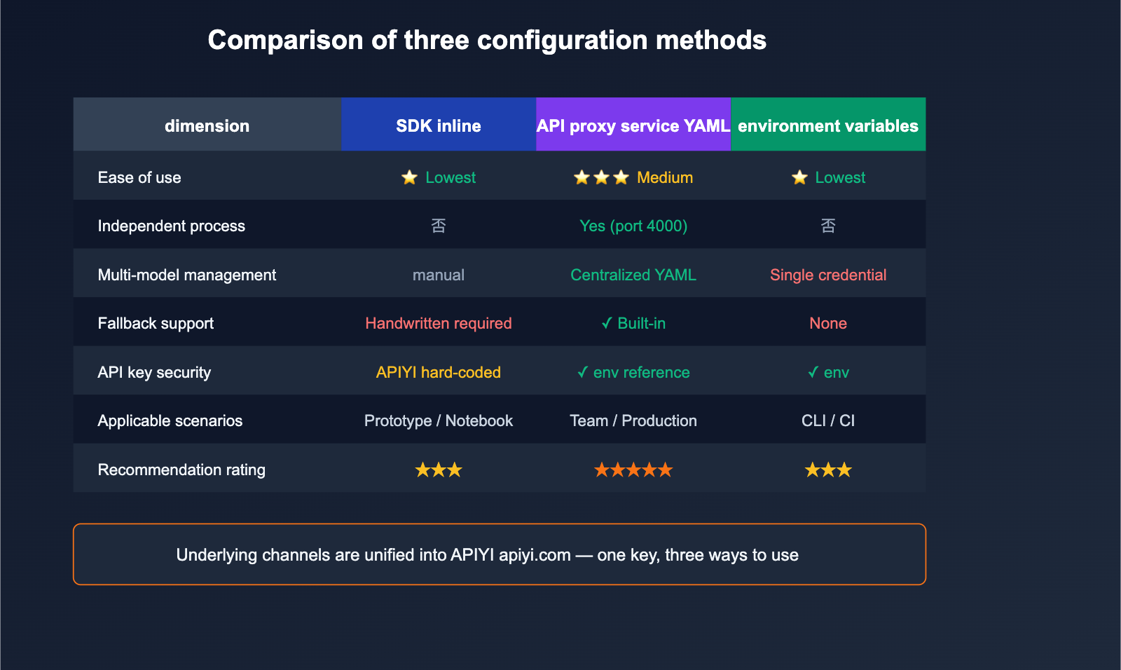This screenshot has height=670, width=1121.
Task: Click the star beside Lowest under environment variables
Action: click(x=799, y=177)
